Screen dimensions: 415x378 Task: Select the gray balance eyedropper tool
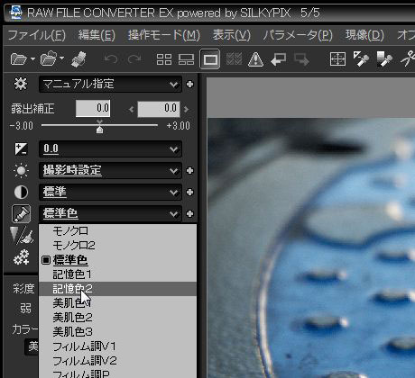(361, 58)
